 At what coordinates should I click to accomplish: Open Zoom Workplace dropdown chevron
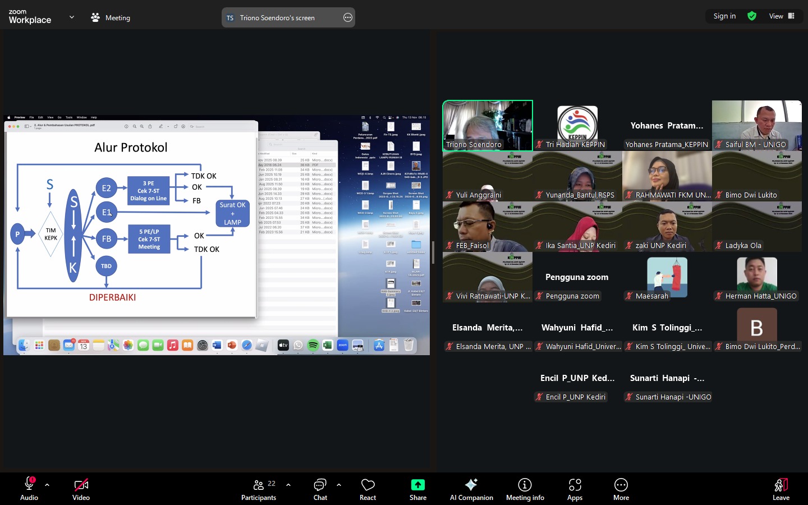[72, 17]
